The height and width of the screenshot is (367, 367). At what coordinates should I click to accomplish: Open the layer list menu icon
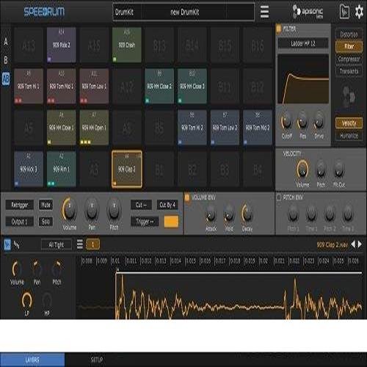(80, 244)
